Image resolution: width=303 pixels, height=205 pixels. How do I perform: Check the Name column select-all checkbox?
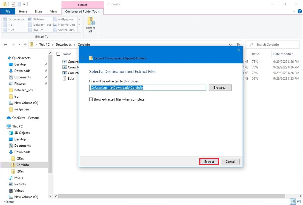coord(58,54)
